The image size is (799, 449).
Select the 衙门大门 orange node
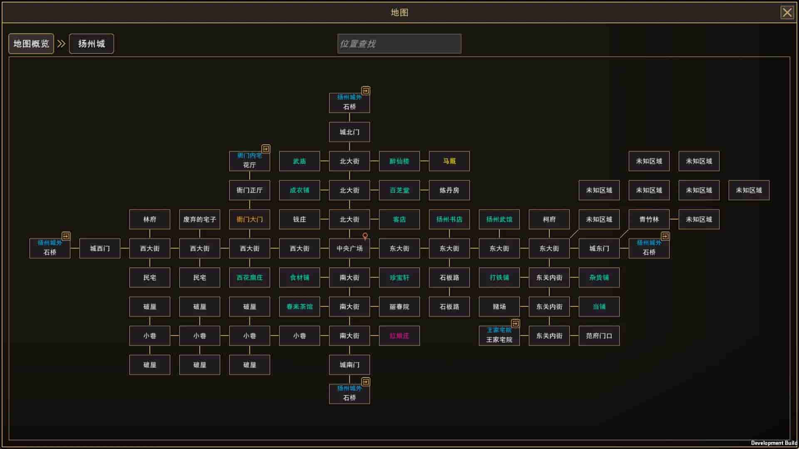pos(249,220)
